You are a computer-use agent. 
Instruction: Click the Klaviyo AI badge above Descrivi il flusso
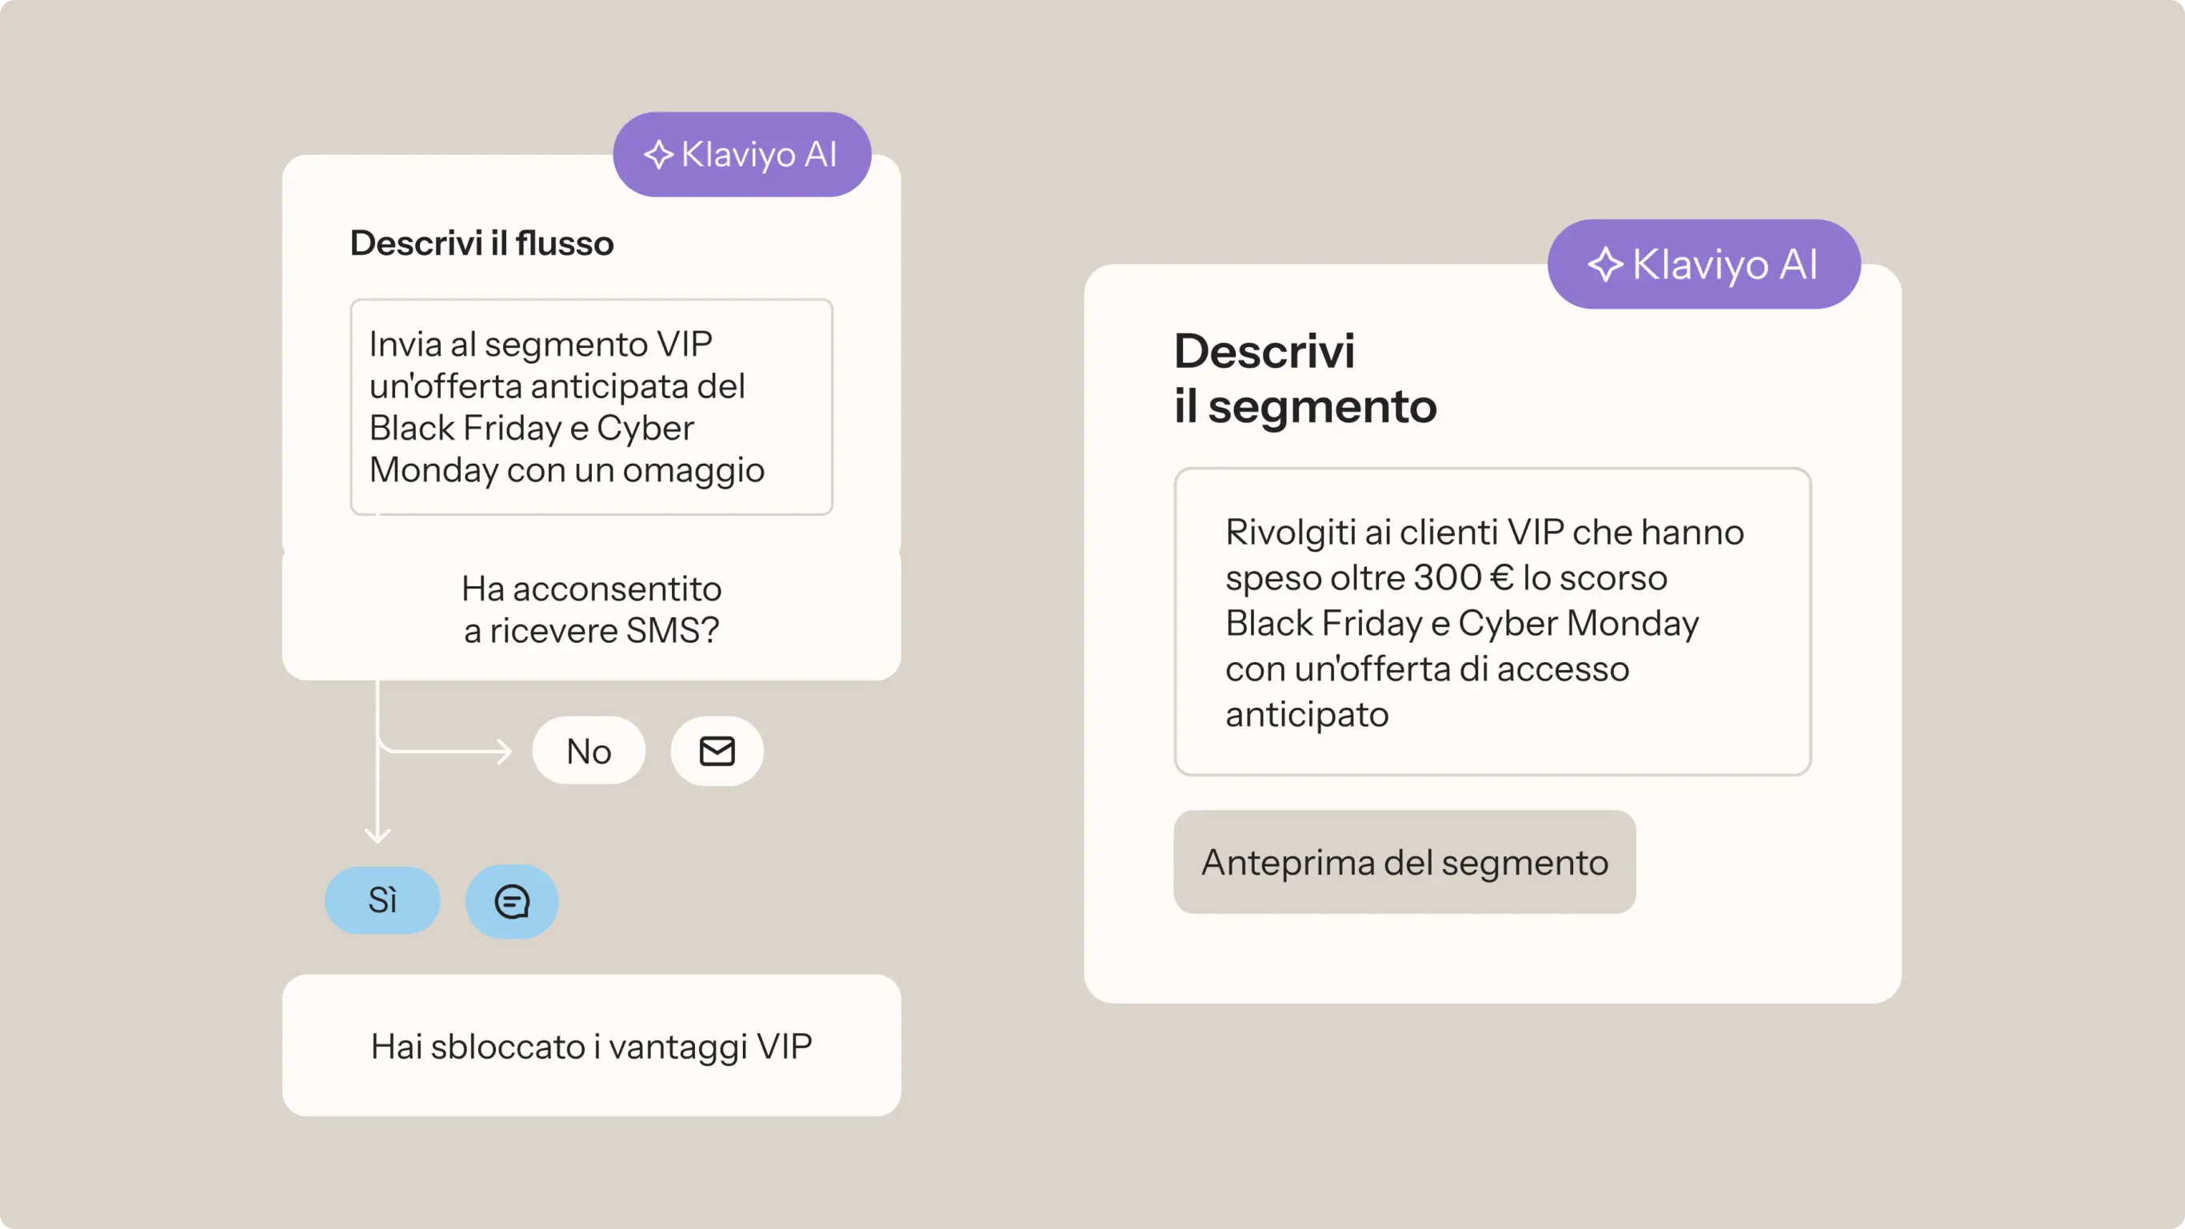742,154
